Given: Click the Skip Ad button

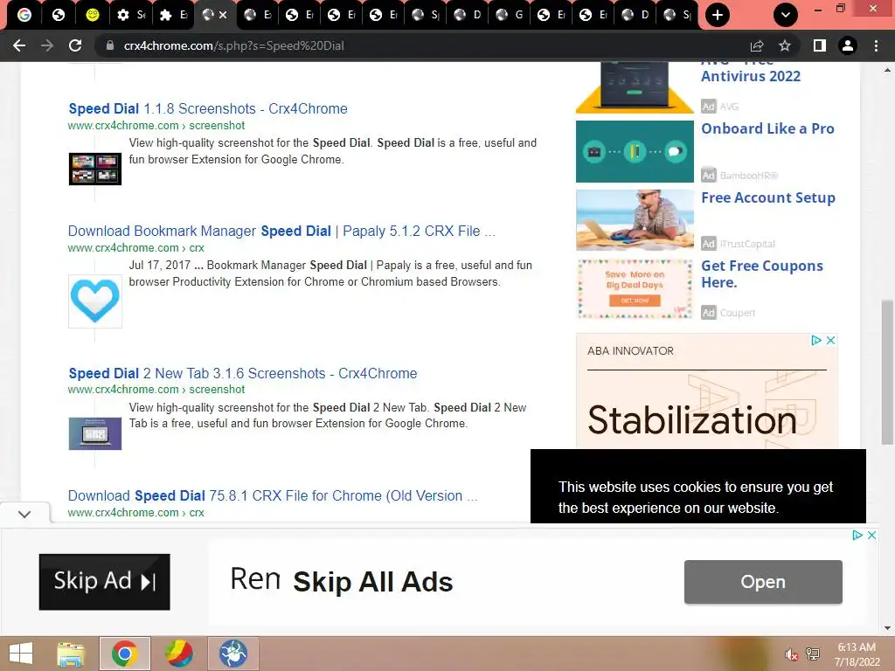Looking at the screenshot, I should [105, 582].
